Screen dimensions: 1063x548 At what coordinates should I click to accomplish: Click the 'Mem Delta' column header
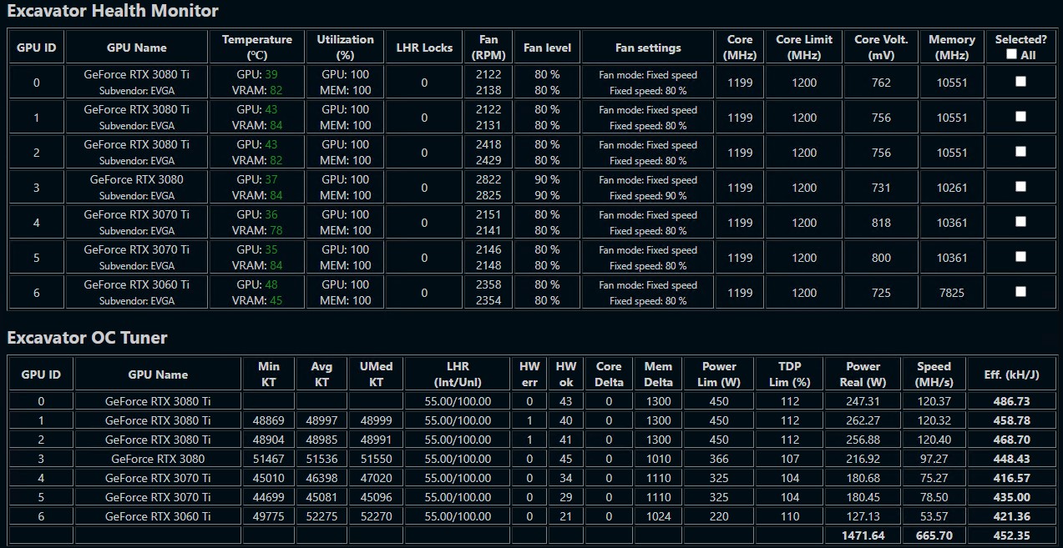[x=658, y=375]
